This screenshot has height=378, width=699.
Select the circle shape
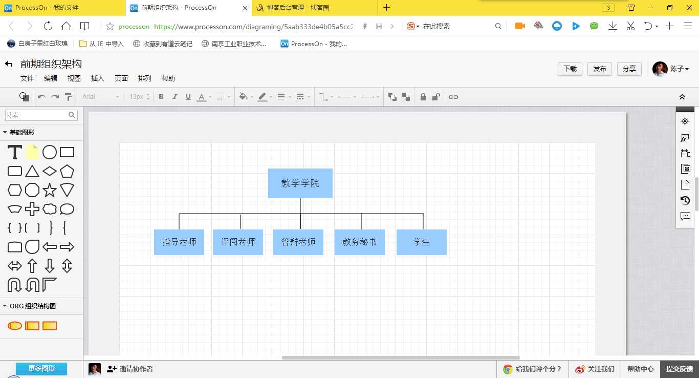click(x=50, y=152)
